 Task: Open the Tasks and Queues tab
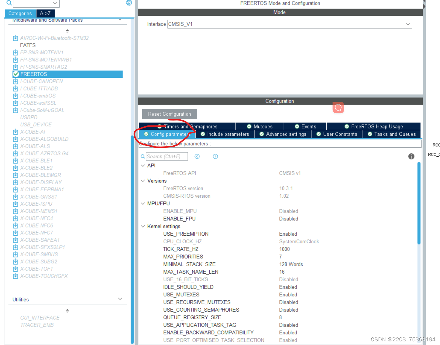391,134
